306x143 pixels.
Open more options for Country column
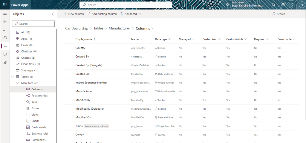coord(124,48)
